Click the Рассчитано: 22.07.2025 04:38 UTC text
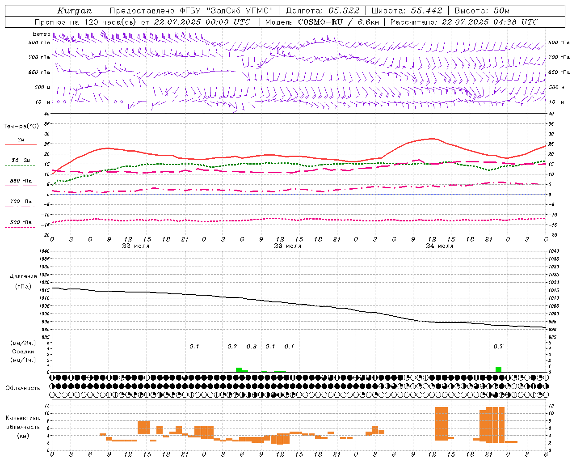This screenshot has height=458, width=572. [464, 22]
